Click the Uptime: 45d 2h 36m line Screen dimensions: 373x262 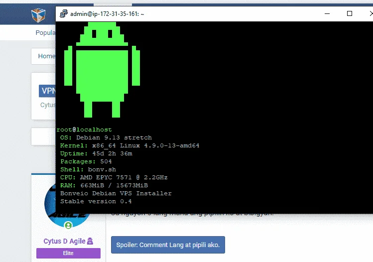96,153
